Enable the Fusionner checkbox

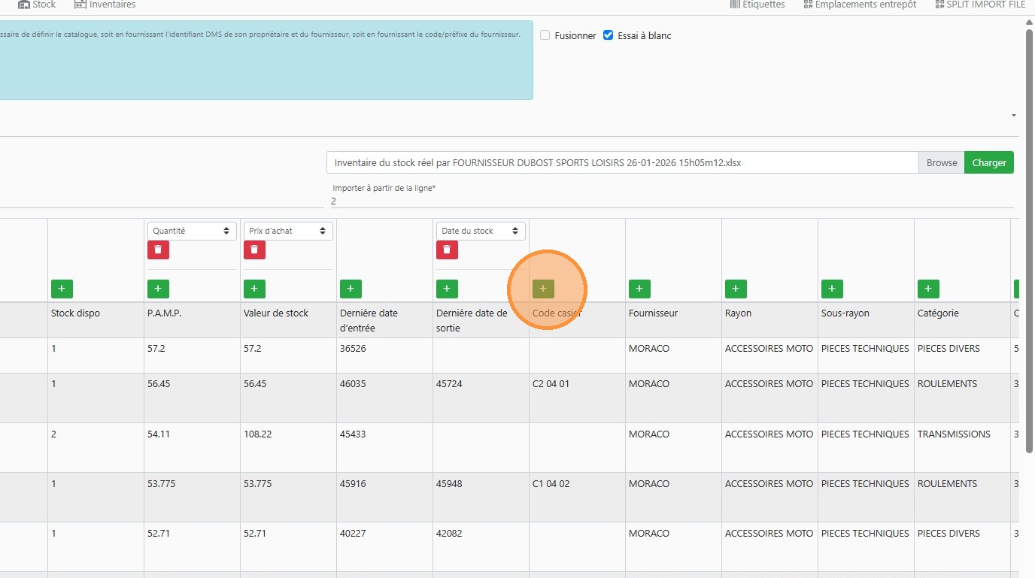point(545,35)
